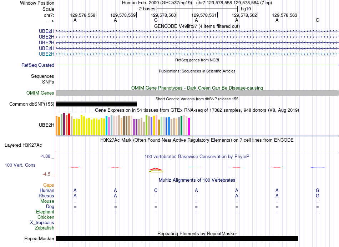Click base G in the Human alignment row
This screenshot has width=339, height=247.
pyautogui.click(x=317, y=190)
